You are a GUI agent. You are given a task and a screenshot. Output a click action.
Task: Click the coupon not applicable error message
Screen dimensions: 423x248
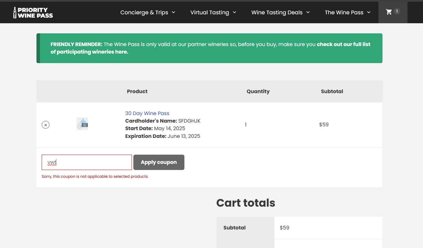pyautogui.click(x=95, y=177)
